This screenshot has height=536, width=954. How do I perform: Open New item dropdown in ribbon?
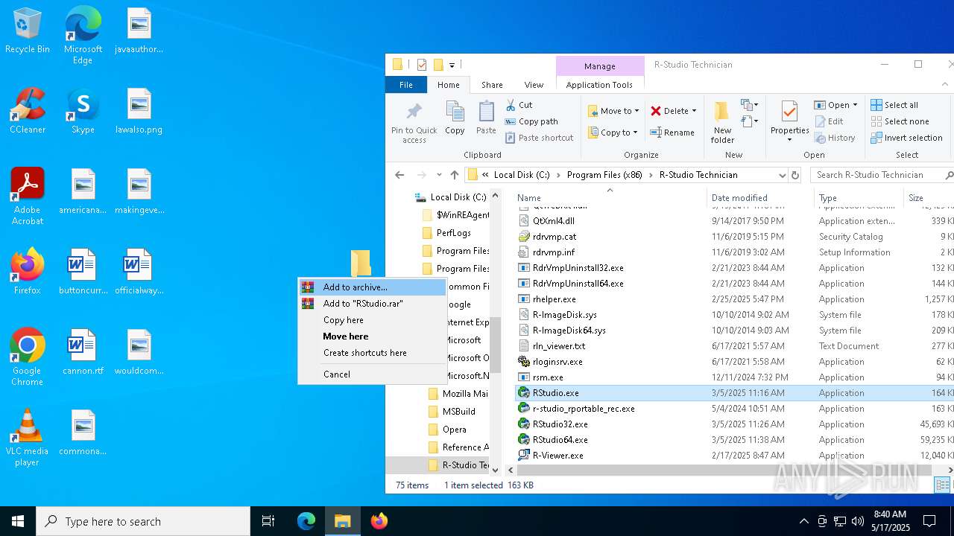(x=749, y=105)
